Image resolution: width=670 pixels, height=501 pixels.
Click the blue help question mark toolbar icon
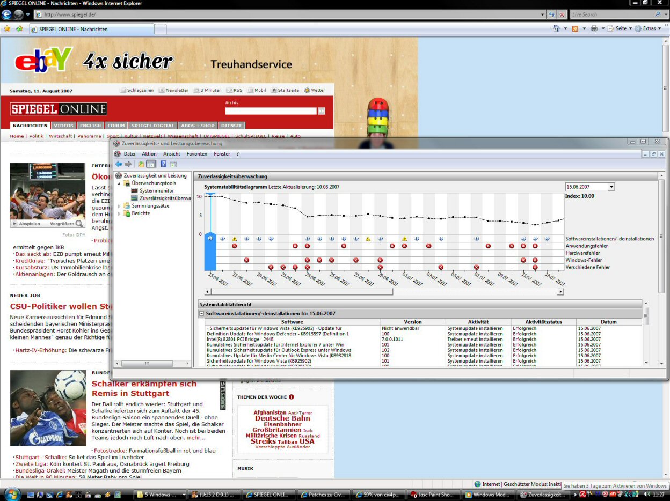click(x=164, y=164)
